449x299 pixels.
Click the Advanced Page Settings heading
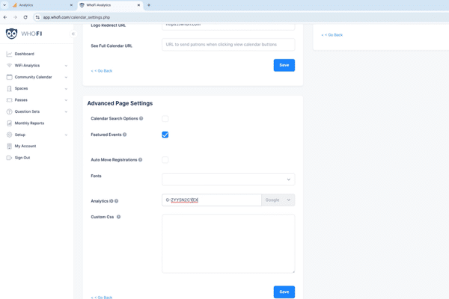pyautogui.click(x=120, y=103)
